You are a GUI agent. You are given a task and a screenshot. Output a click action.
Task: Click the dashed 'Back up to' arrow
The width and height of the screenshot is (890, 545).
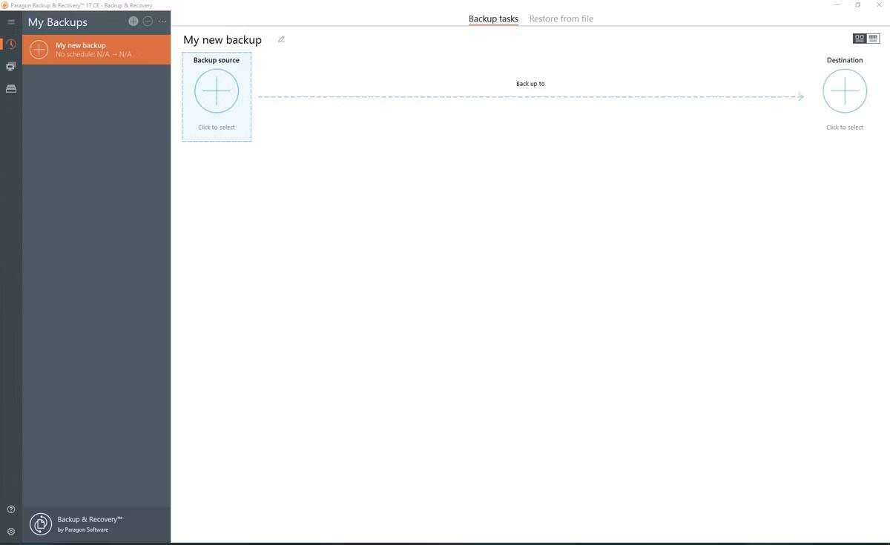pyautogui.click(x=530, y=96)
